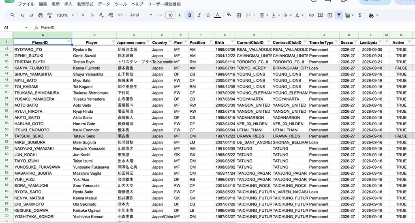Screen dimensions: 415x223
Task: Toggle strikethrough formatting
Action: 208,15
